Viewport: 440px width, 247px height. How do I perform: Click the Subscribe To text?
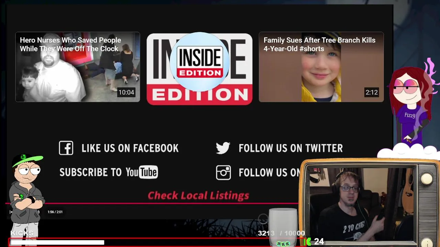[90, 172]
